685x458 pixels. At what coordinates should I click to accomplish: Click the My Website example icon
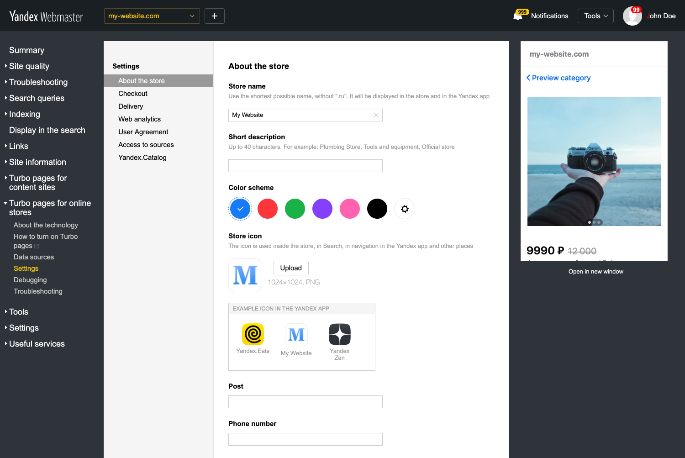pos(296,335)
